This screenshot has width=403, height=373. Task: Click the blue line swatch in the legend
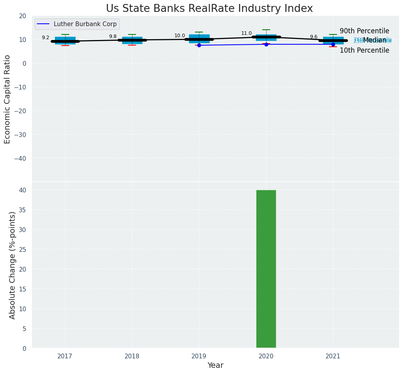tap(44, 24)
